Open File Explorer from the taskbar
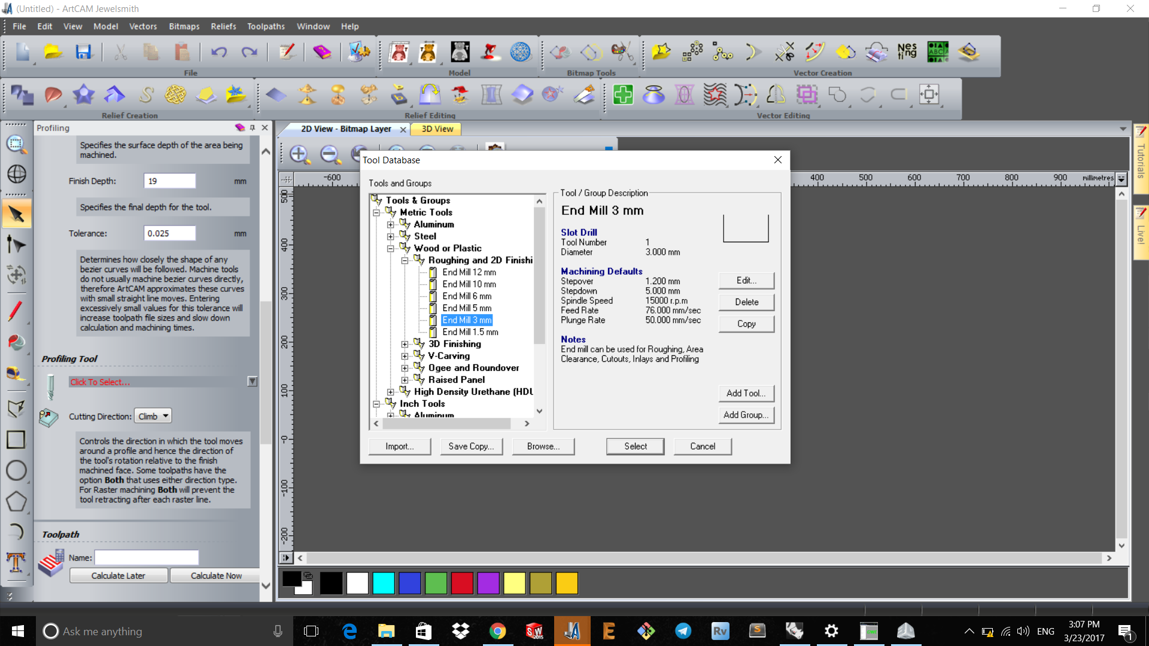The width and height of the screenshot is (1149, 646). tap(386, 631)
